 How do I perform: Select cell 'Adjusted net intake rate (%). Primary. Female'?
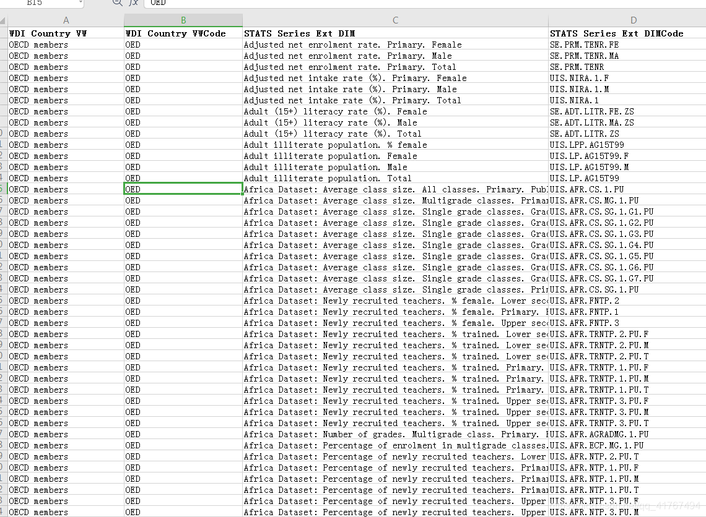[395, 78]
